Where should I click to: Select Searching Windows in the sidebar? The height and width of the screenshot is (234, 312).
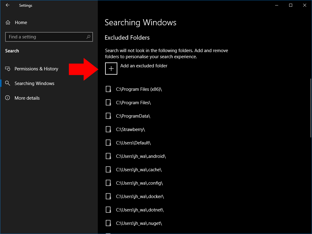[x=34, y=83]
